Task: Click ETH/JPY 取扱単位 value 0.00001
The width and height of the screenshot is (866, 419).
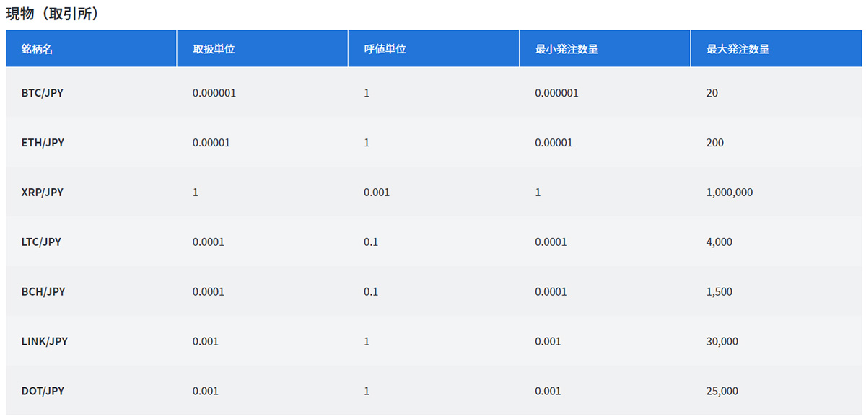Action: pyautogui.click(x=211, y=143)
